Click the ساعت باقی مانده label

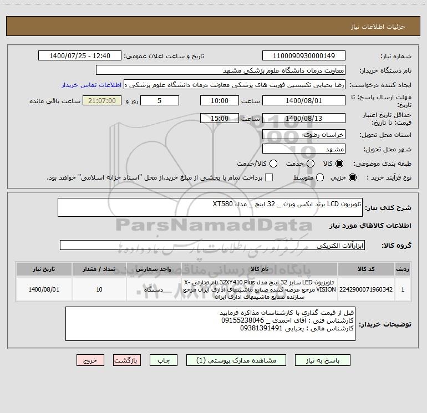pyautogui.click(x=55, y=101)
